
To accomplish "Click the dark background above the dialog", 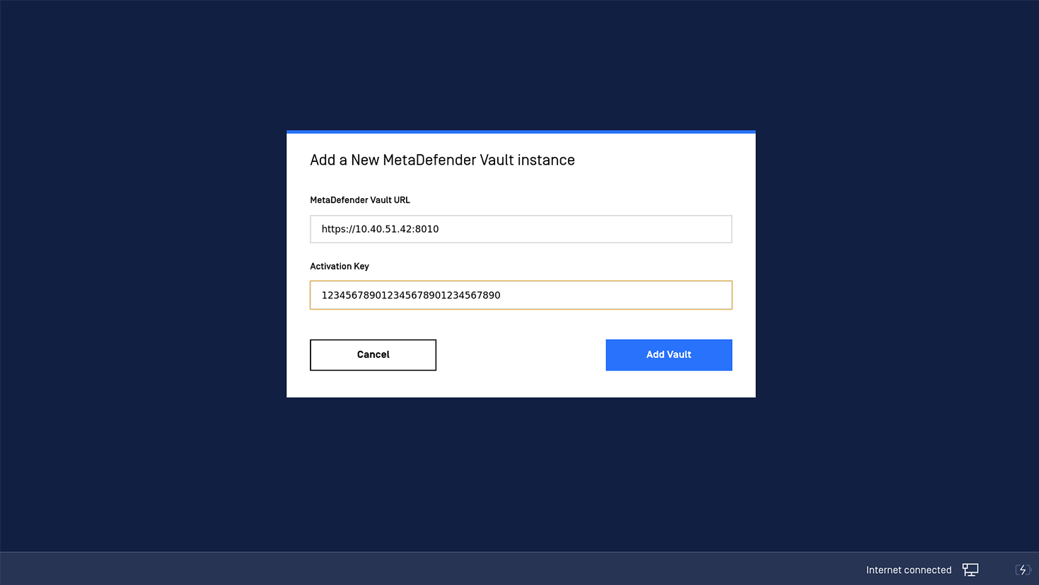I will [521, 64].
